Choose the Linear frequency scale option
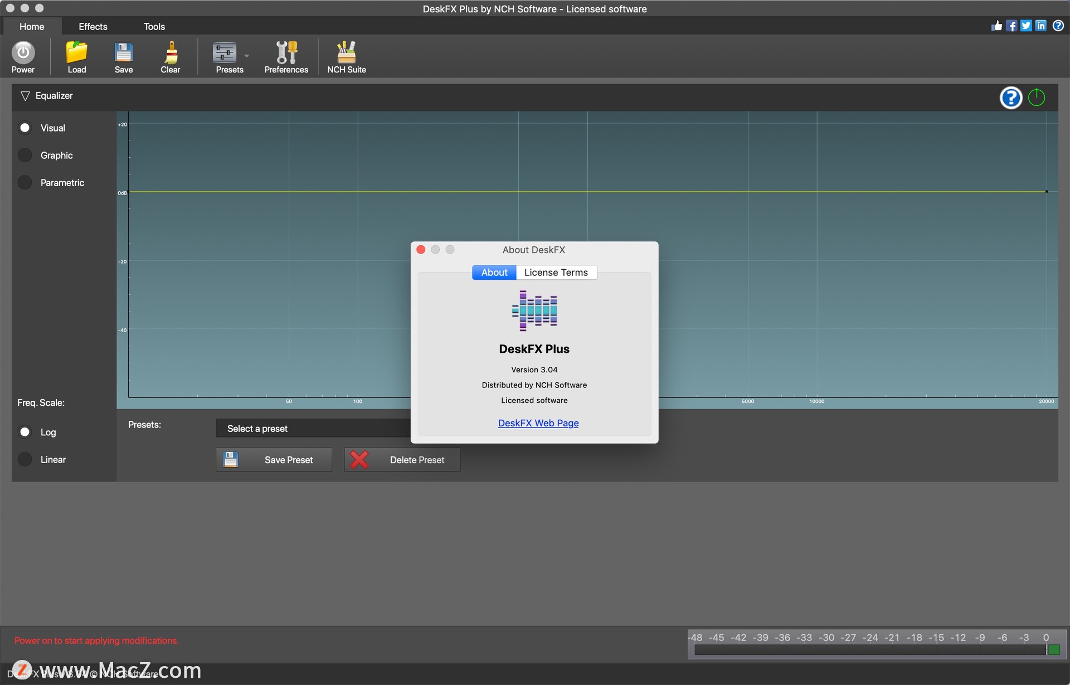Screen dimensions: 1070x685 click(x=25, y=459)
